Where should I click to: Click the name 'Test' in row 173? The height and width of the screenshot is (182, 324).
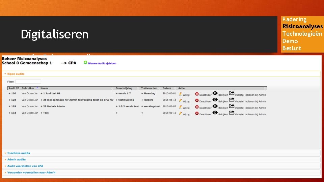pyautogui.click(x=46, y=113)
